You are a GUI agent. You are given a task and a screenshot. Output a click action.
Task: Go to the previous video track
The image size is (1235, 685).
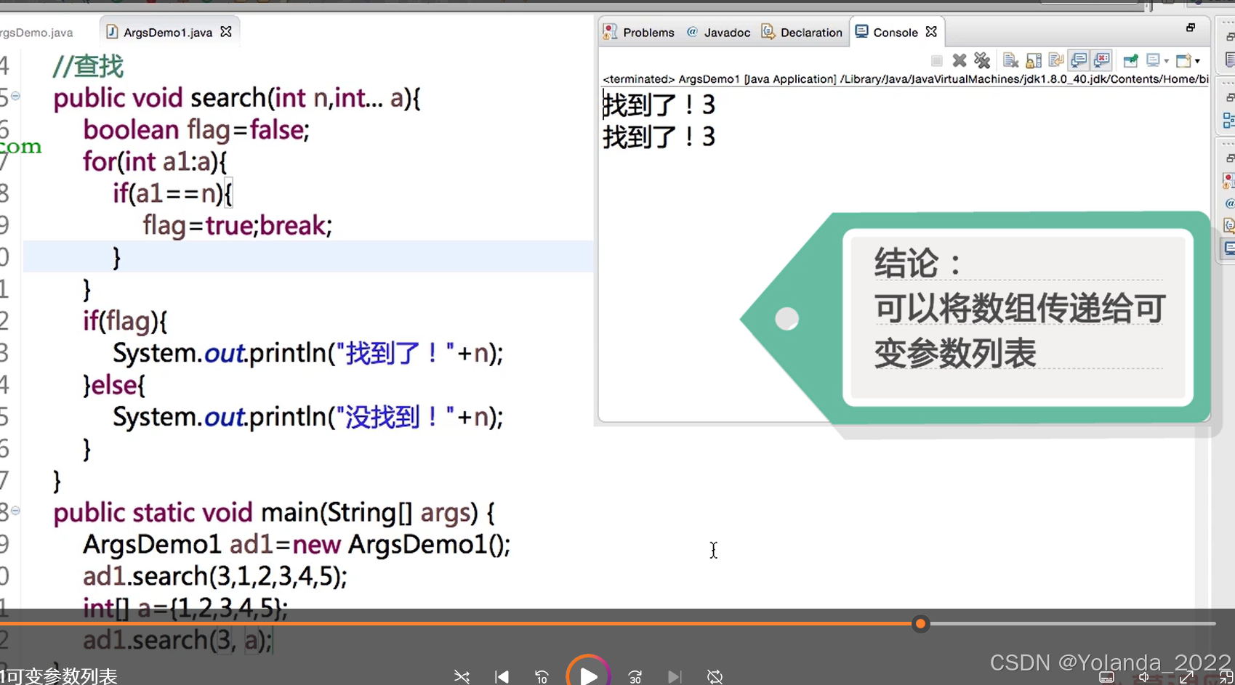pos(502,677)
